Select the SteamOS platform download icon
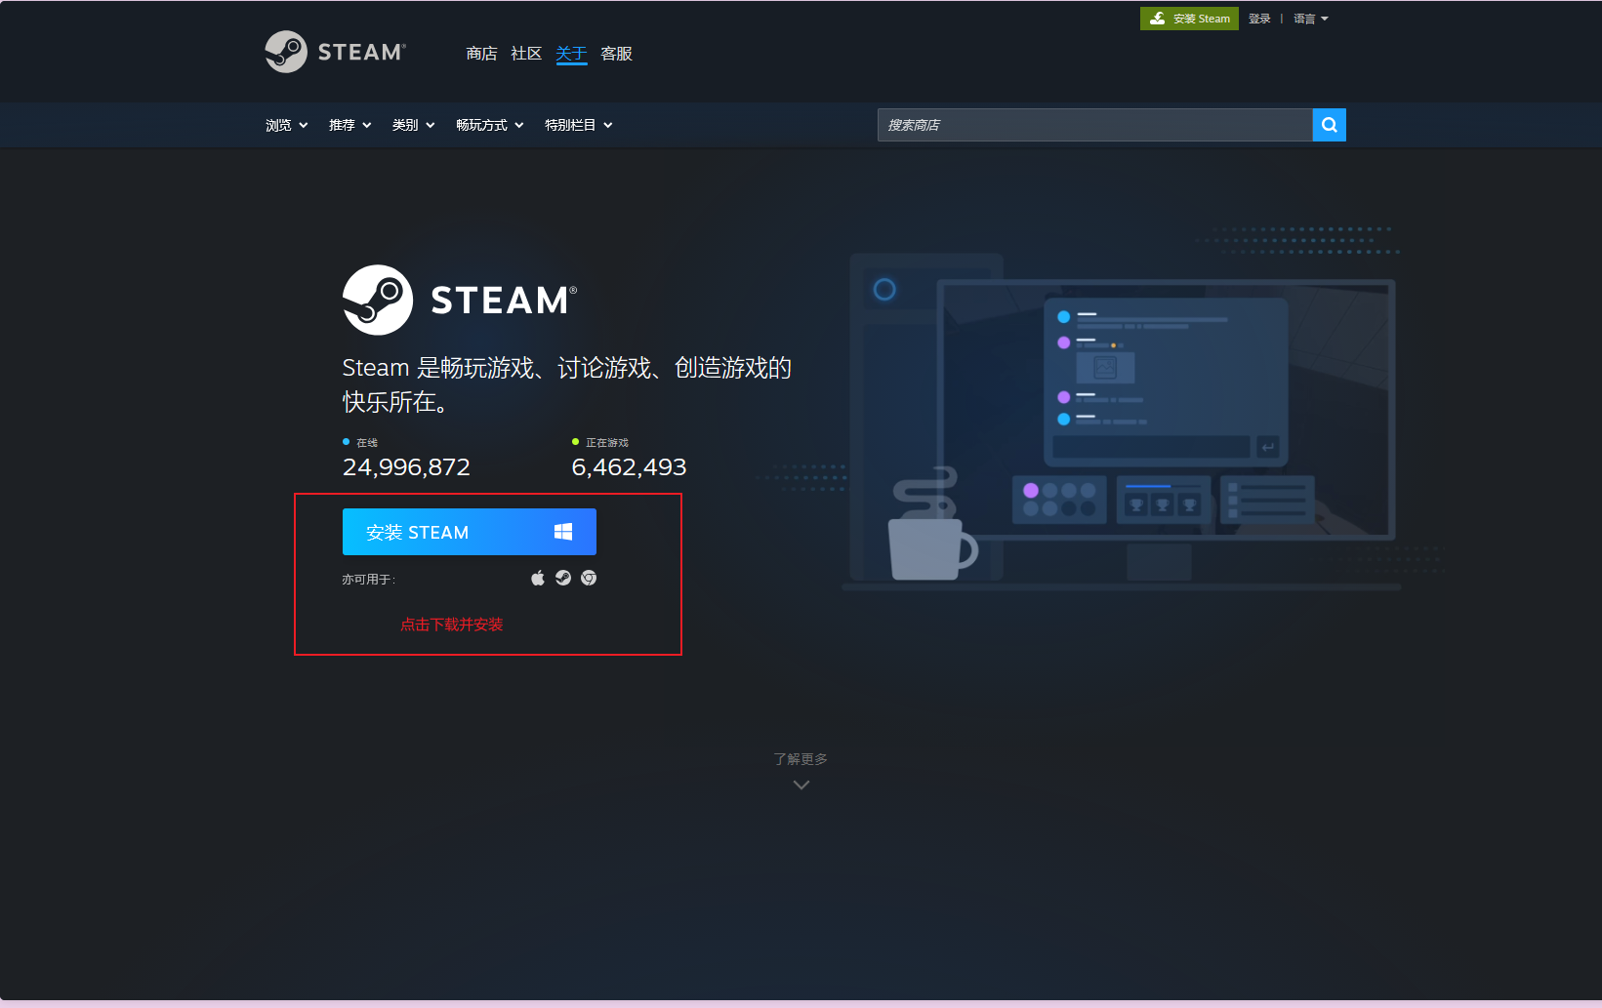1602x1008 pixels. click(563, 578)
